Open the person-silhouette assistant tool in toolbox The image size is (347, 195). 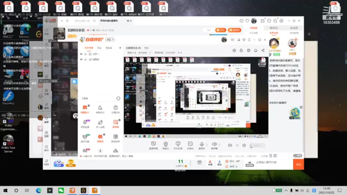(100, 110)
